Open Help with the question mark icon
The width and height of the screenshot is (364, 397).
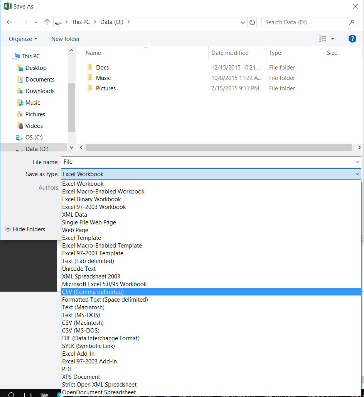(352, 39)
